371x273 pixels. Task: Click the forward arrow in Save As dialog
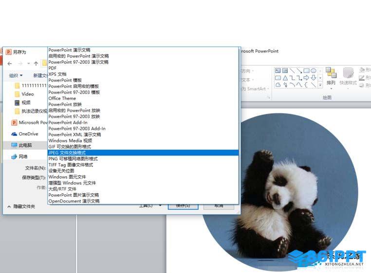(20, 64)
